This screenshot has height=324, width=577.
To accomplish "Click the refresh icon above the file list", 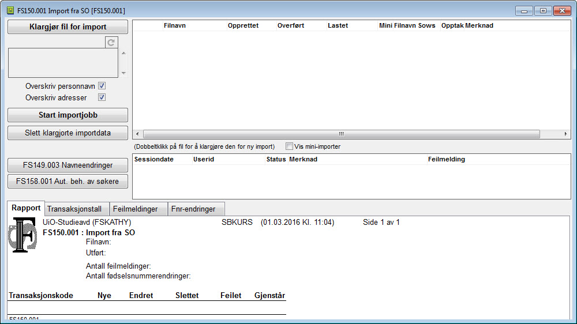I will pos(111,42).
